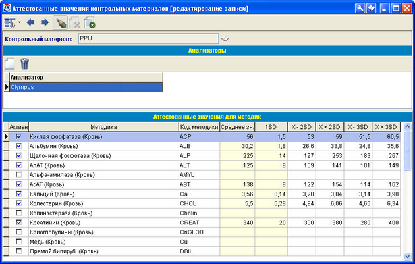Click empty mean cell for AMYL
Screen dimensions: 415x264
pos(237,175)
